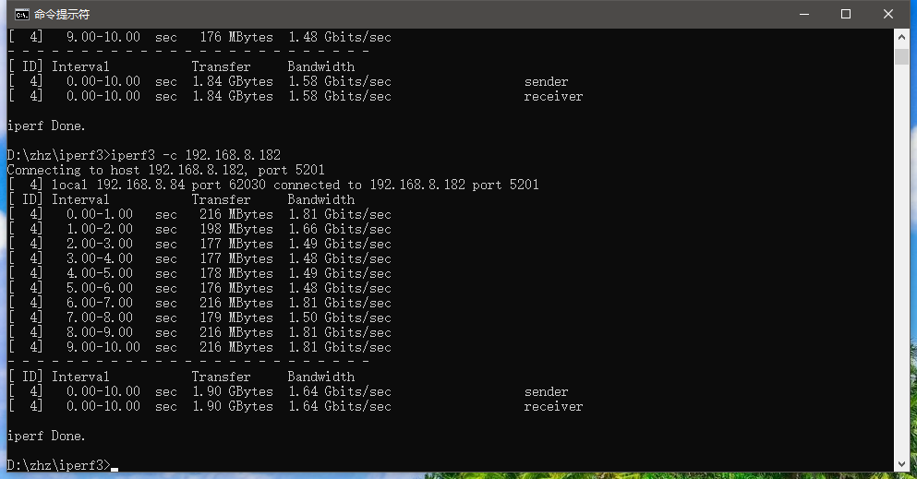Click 'Connecting to host 192.168.8.182, port 5201' line
The width and height of the screenshot is (917, 479).
click(x=165, y=170)
